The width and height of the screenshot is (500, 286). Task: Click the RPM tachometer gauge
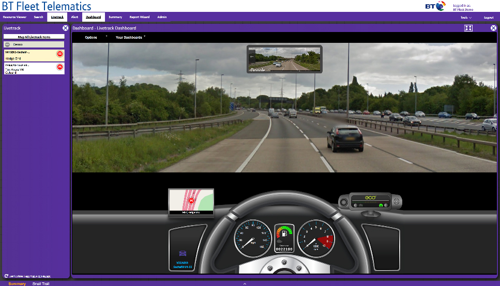316,239
